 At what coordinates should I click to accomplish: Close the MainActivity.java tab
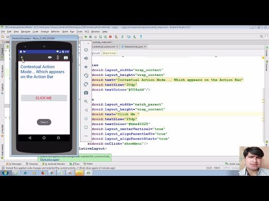(145, 47)
